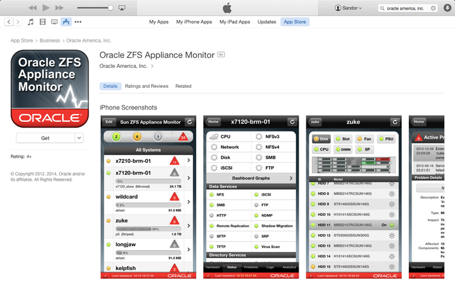Click the HTTP service status indicator
Screen dimensions: 455x284
[x=211, y=215]
